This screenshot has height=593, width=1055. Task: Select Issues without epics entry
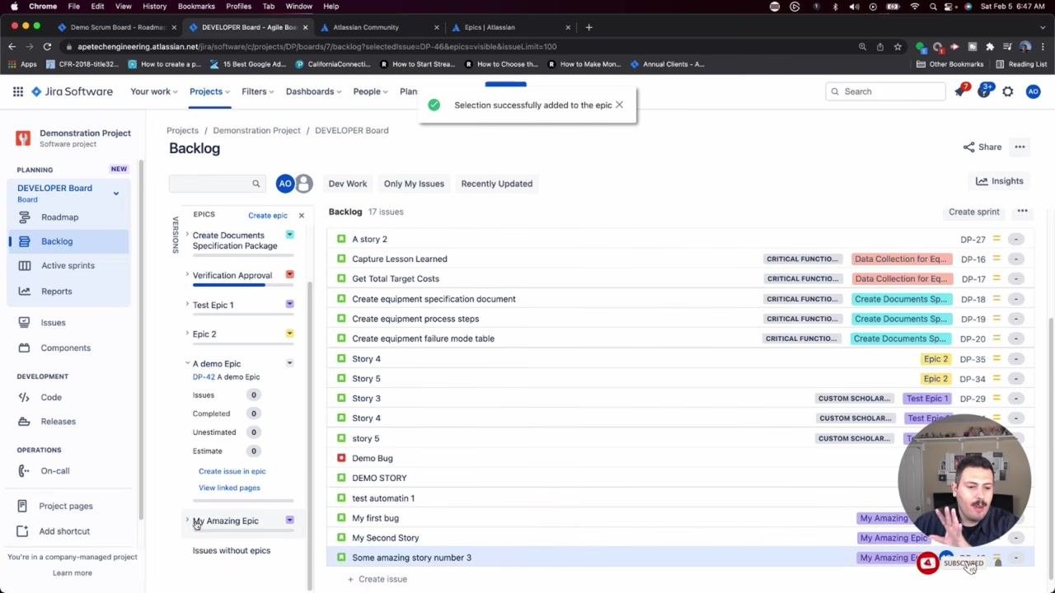coord(232,550)
